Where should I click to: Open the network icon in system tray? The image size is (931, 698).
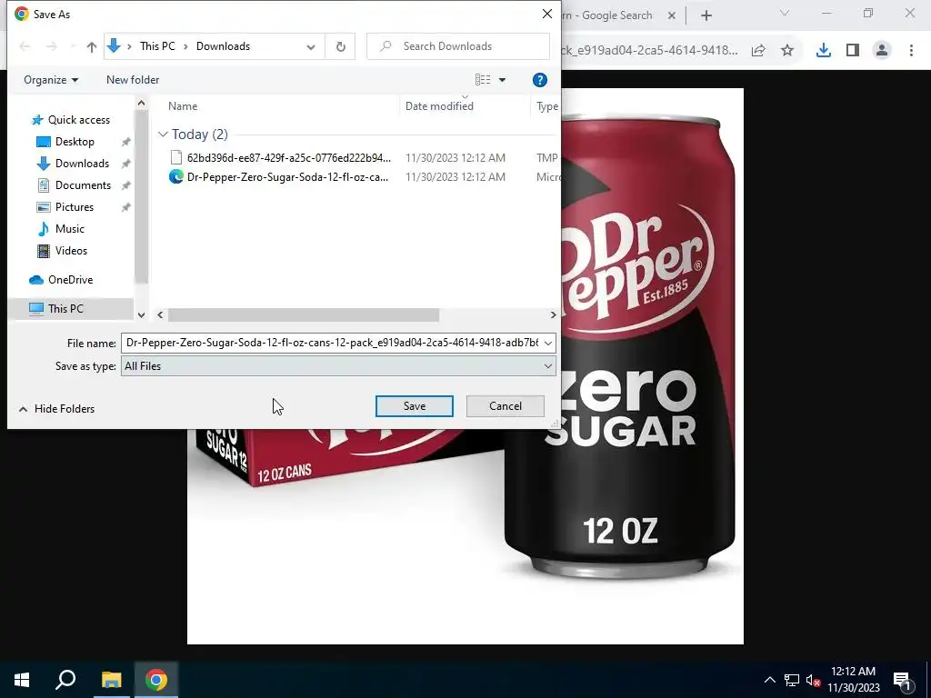792,680
